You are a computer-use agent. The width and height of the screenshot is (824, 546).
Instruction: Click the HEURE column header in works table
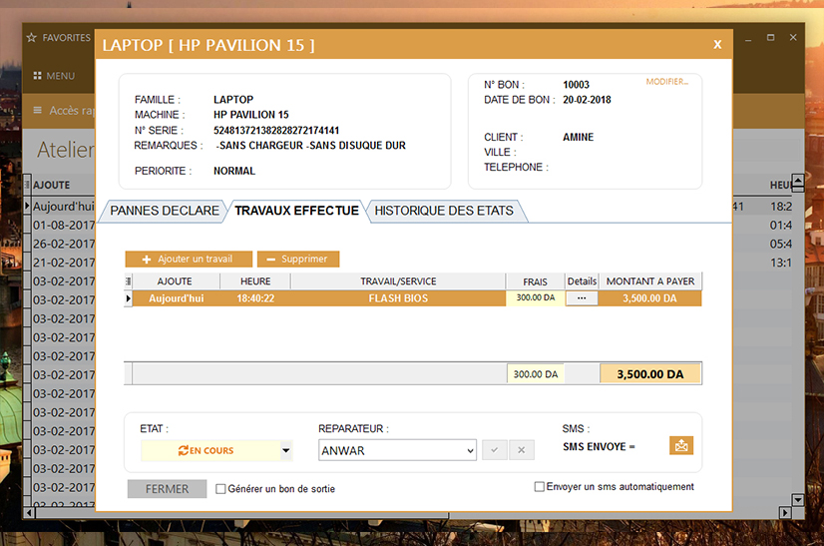pyautogui.click(x=255, y=281)
